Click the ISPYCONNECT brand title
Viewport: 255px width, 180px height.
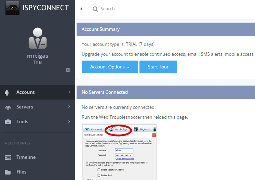46,8
